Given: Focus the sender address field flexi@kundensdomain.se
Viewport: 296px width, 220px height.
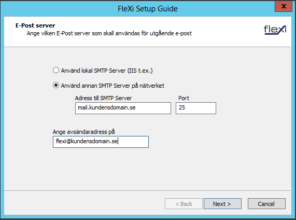Looking at the screenshot, I should coord(101,142).
